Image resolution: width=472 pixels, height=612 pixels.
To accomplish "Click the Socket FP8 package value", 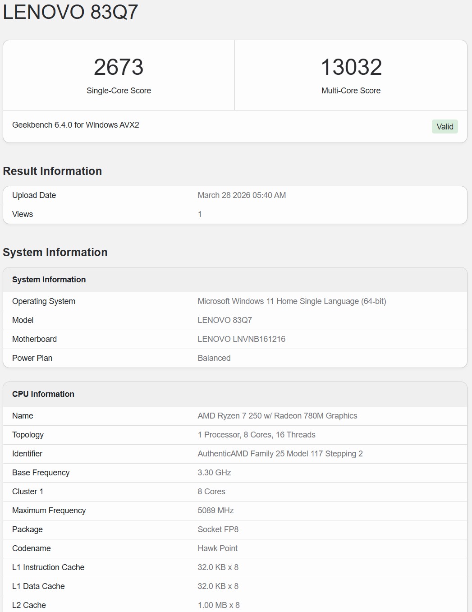I will click(x=218, y=529).
